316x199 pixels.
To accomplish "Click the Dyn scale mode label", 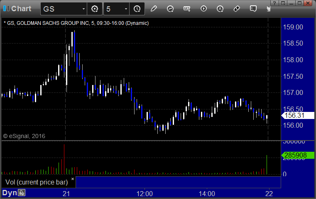I will tap(10, 193).
